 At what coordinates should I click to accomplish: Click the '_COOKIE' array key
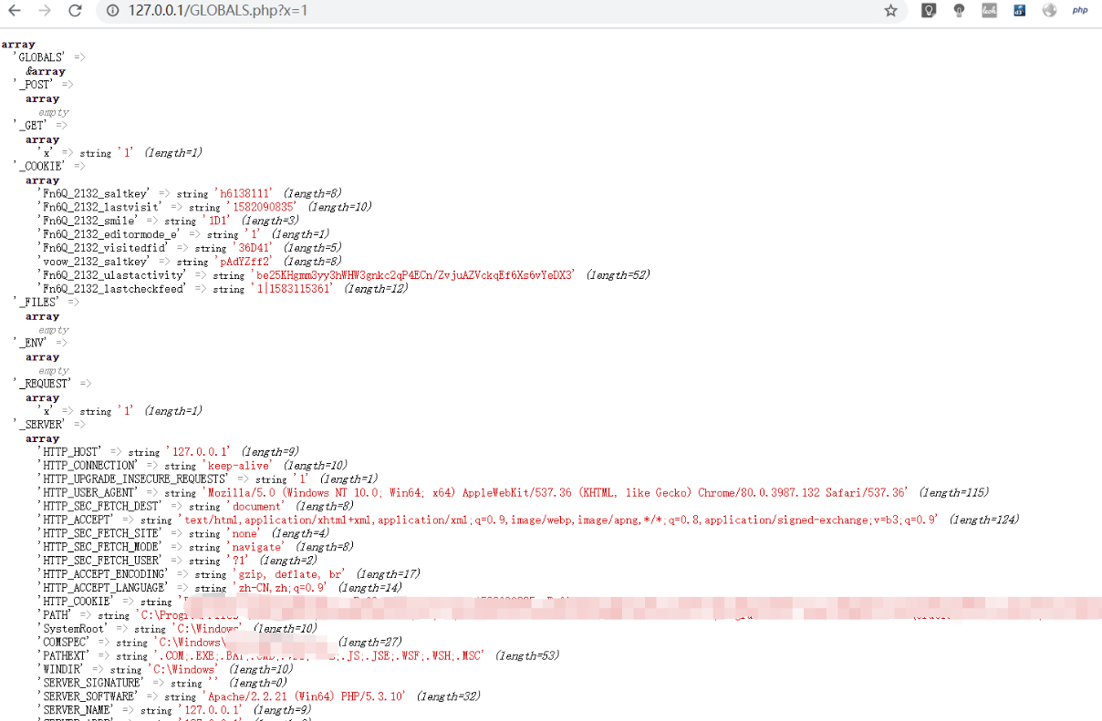(x=41, y=167)
